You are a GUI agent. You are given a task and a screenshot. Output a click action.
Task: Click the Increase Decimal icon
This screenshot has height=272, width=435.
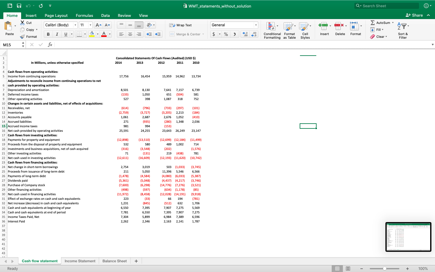pyautogui.click(x=245, y=34)
